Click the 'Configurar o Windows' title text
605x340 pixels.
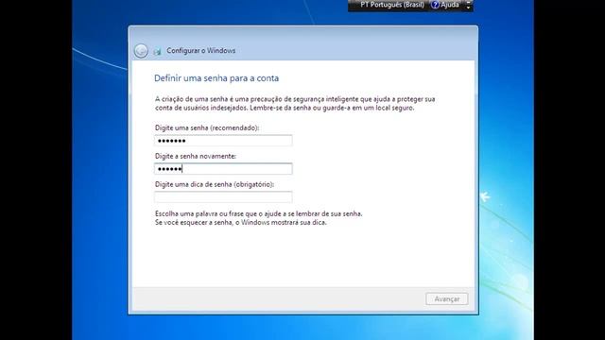coord(201,50)
